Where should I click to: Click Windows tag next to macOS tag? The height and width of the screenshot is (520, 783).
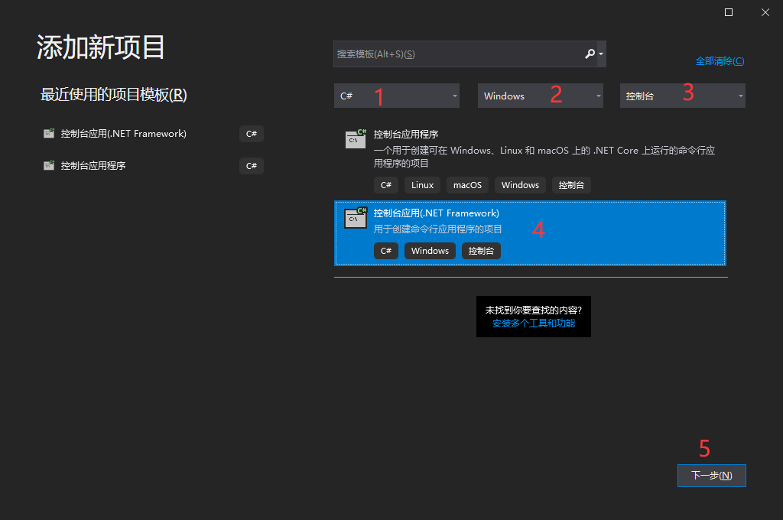tap(520, 185)
